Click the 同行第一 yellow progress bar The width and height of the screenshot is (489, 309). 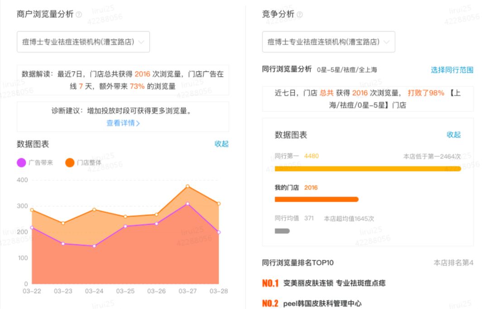(367, 168)
